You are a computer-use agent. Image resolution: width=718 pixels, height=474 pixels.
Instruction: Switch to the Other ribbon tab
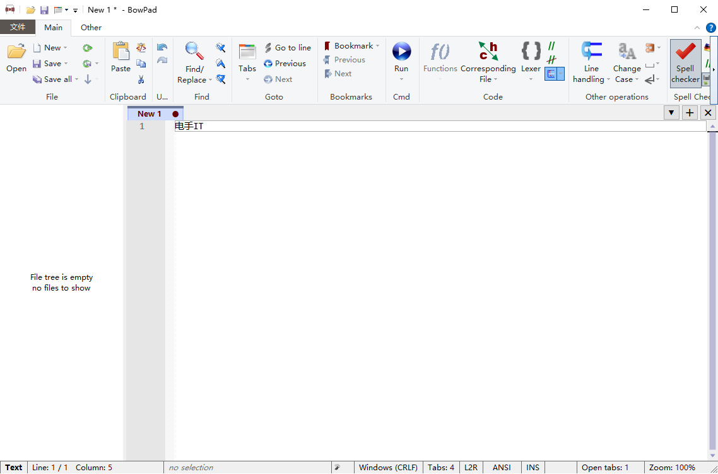pyautogui.click(x=91, y=28)
